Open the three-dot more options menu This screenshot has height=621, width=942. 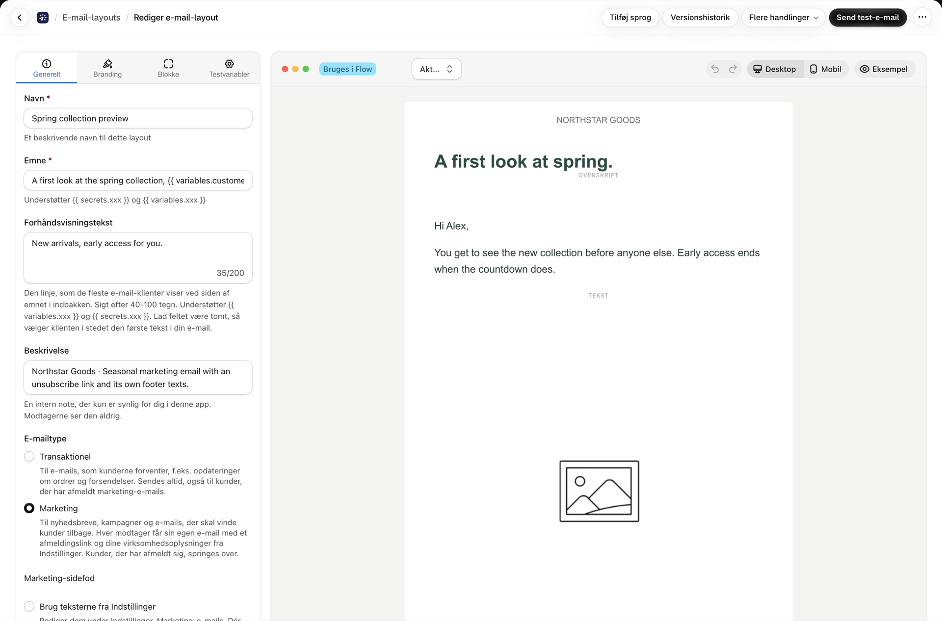click(922, 17)
